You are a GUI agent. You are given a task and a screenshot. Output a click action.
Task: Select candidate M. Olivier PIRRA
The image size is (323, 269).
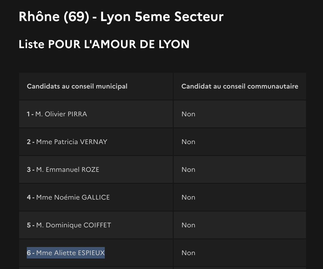tap(61, 114)
